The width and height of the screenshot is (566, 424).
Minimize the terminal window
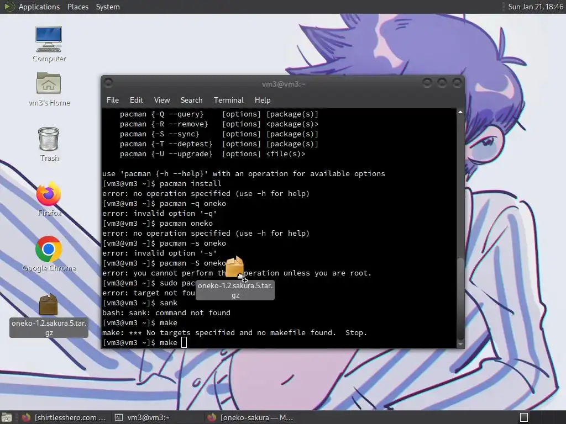pos(427,83)
